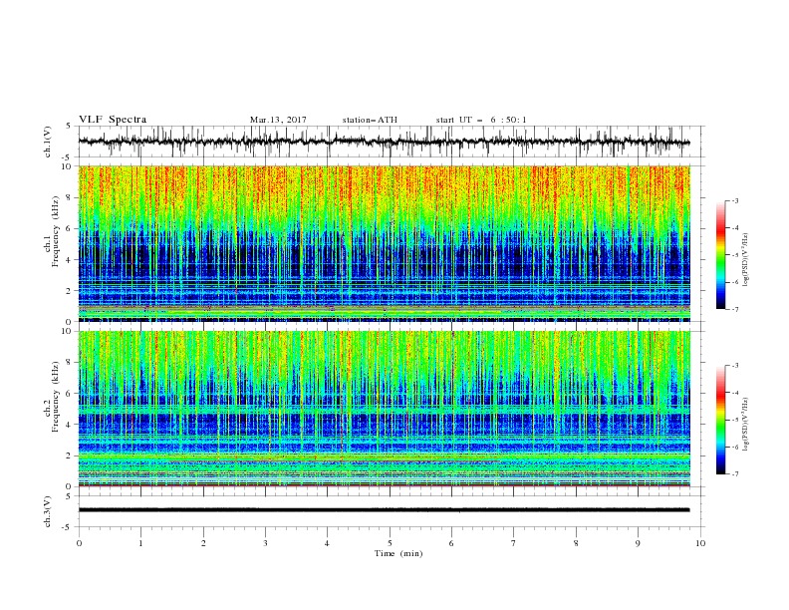Click the "ch.1(V)" waveform axis label

[x=48, y=142]
